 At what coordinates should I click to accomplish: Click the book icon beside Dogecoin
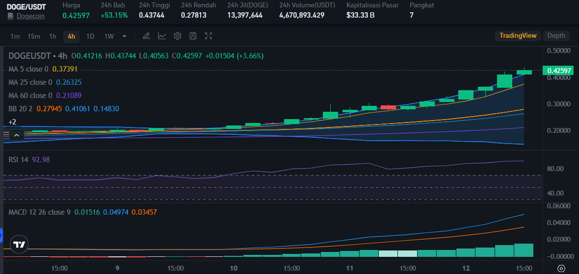[x=10, y=16]
